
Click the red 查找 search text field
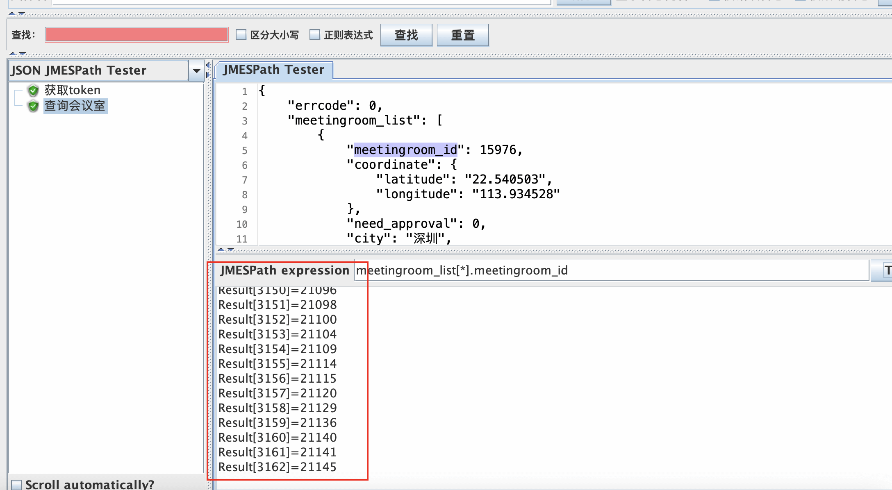click(x=137, y=35)
